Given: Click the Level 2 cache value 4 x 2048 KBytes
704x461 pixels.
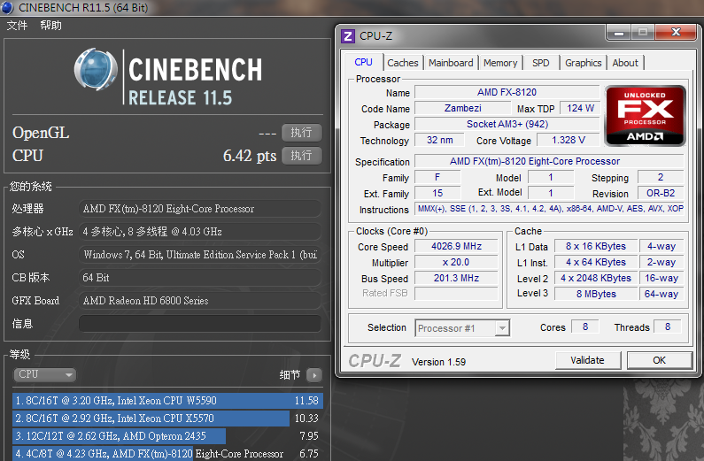Looking at the screenshot, I should [596, 278].
